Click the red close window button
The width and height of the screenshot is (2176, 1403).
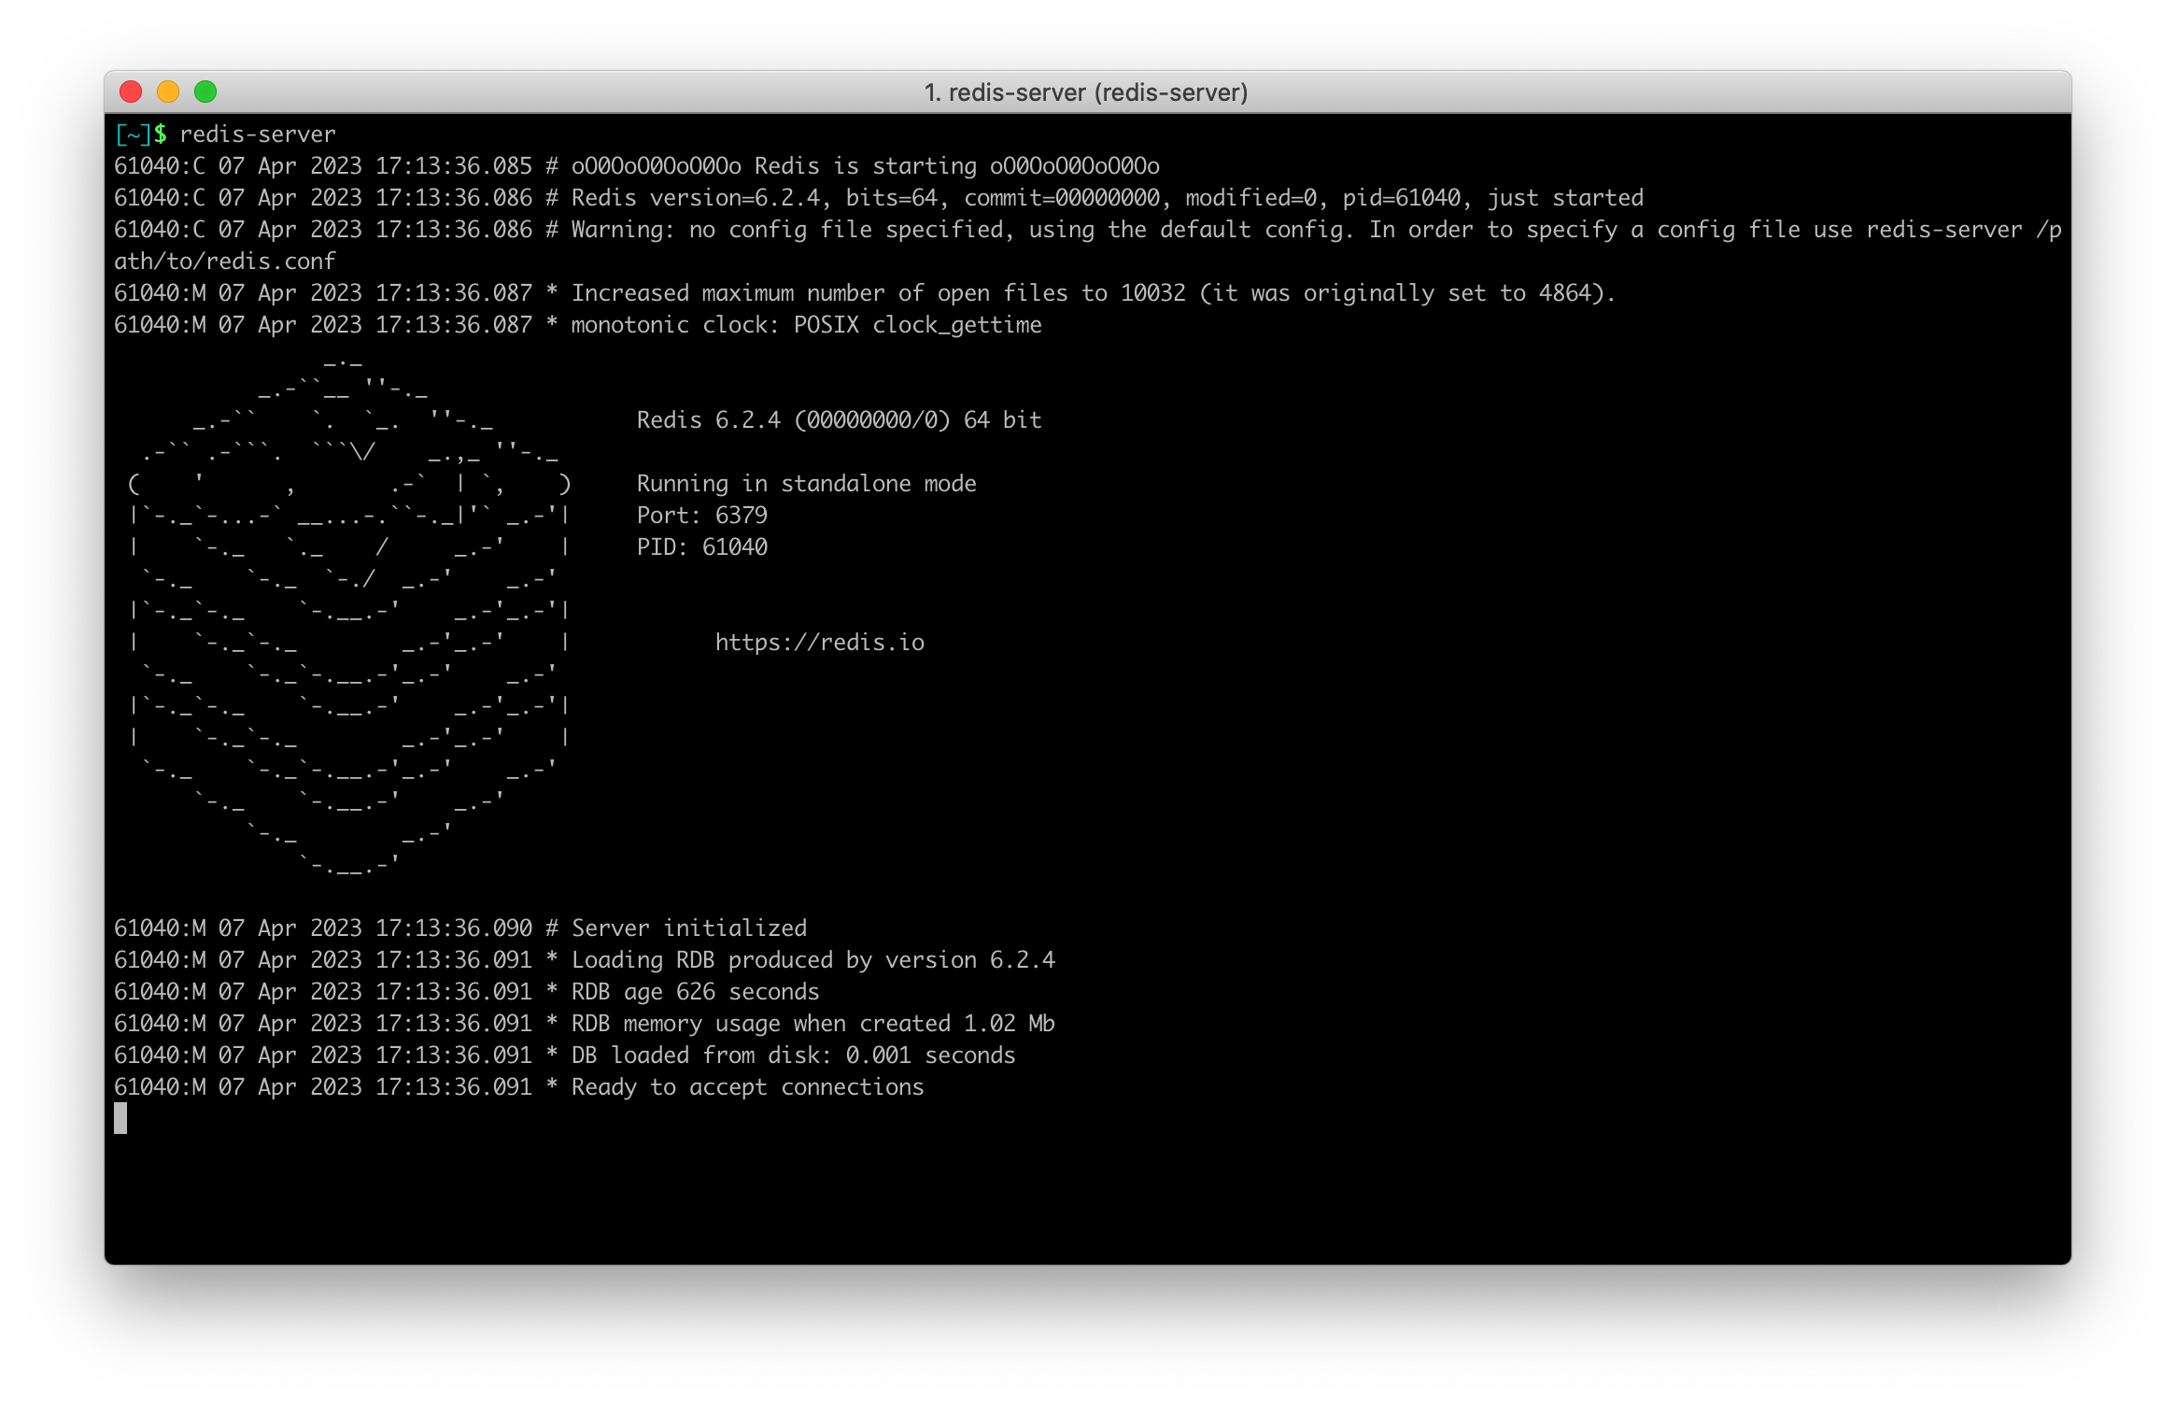(131, 92)
